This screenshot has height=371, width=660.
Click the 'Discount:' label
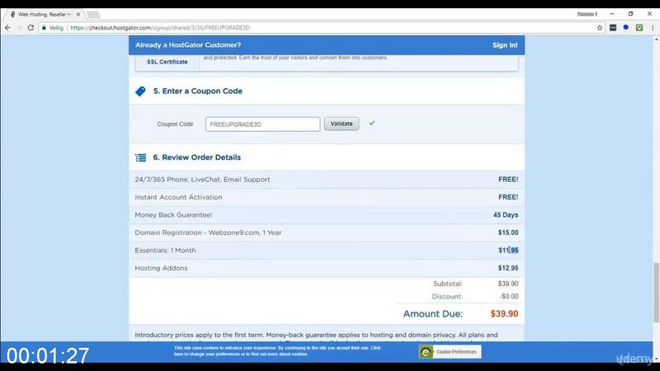click(447, 297)
